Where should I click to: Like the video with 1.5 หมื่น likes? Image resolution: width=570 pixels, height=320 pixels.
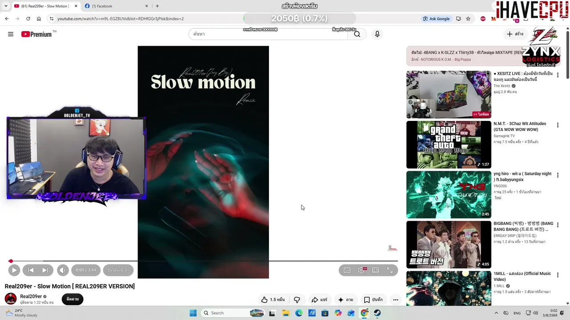pos(273,300)
